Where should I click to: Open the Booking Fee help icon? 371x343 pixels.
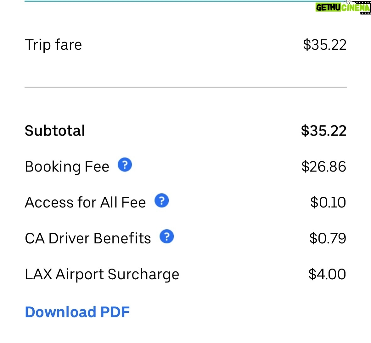click(125, 165)
